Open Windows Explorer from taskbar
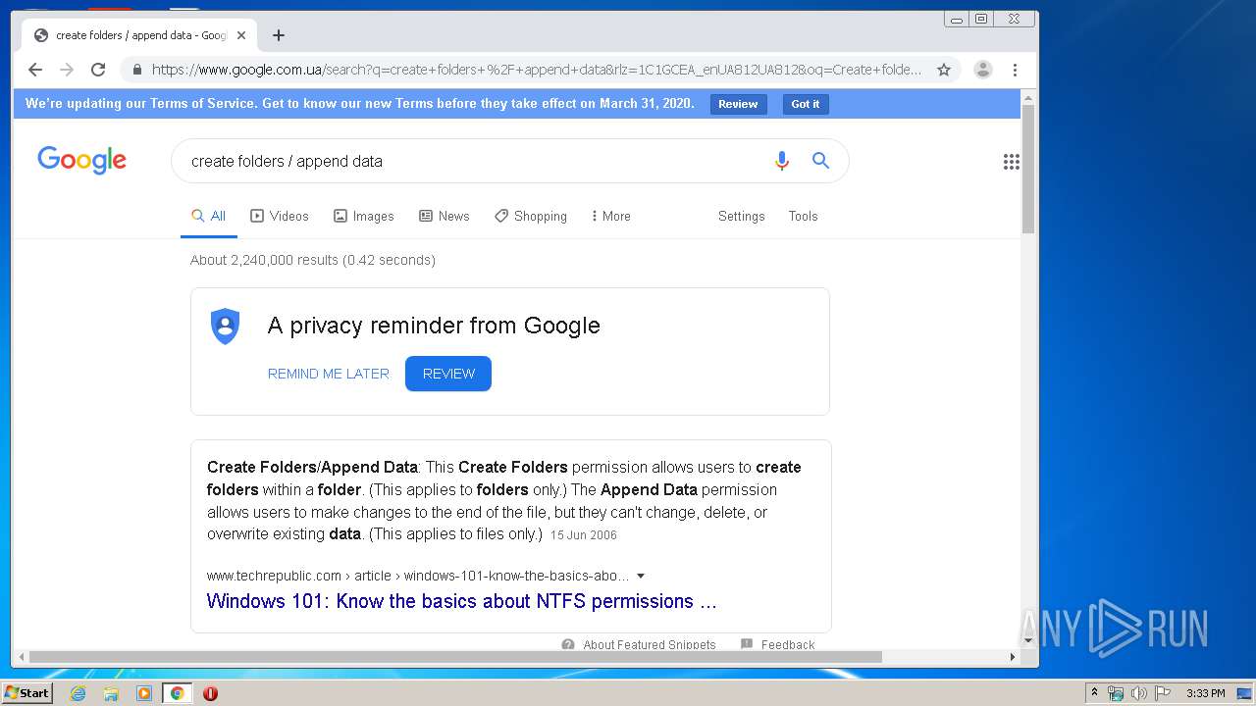This screenshot has width=1256, height=706. click(x=111, y=693)
